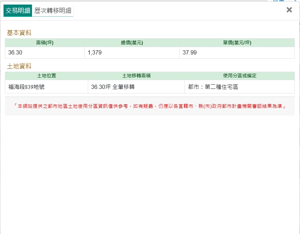
Task: Click the 都市：第二種住宅區 zoning cell
Action: point(213,87)
